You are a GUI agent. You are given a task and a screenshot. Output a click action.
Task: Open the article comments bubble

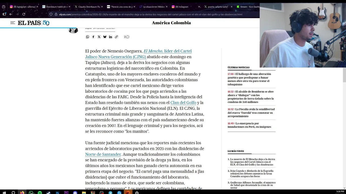[127, 37]
